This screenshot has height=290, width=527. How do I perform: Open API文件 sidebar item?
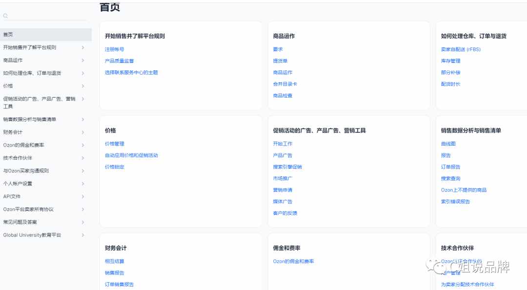tap(12, 196)
